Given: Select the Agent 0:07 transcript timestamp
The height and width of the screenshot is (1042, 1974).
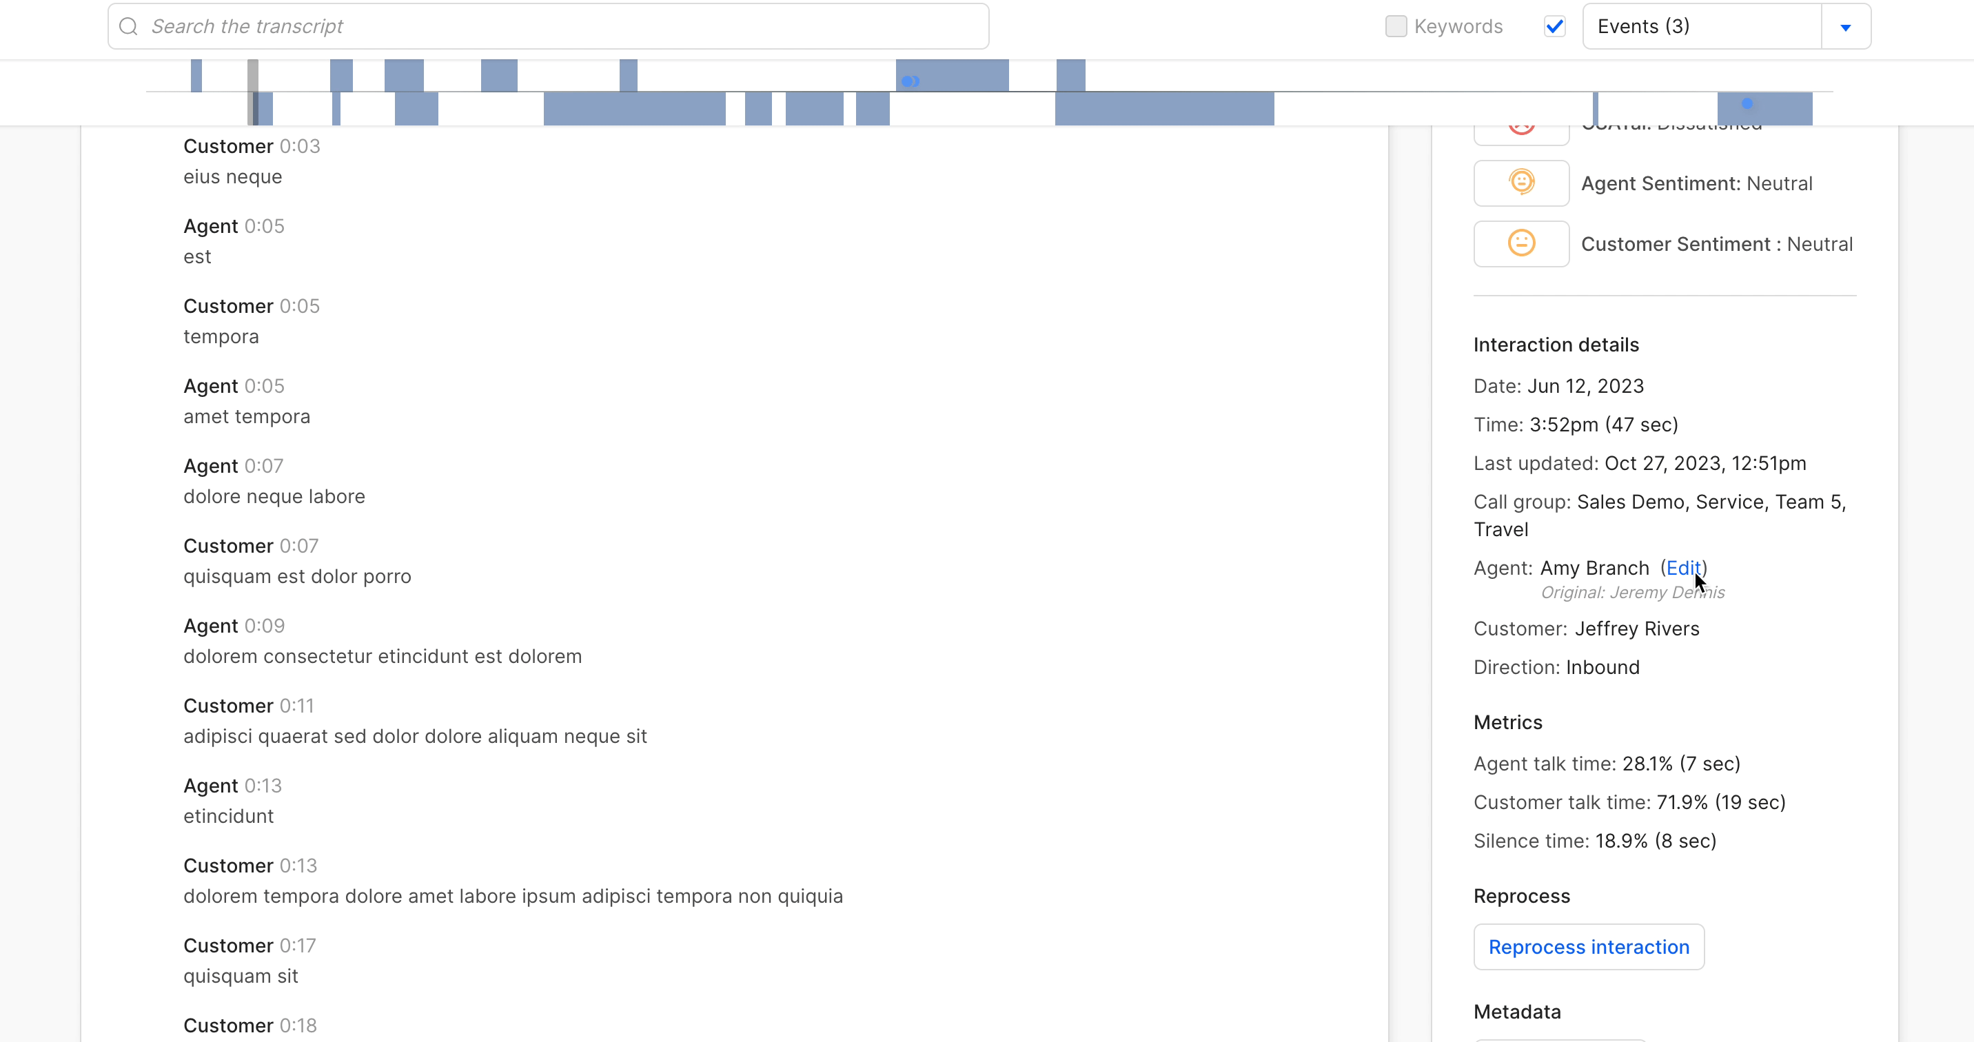Looking at the screenshot, I should pos(263,466).
